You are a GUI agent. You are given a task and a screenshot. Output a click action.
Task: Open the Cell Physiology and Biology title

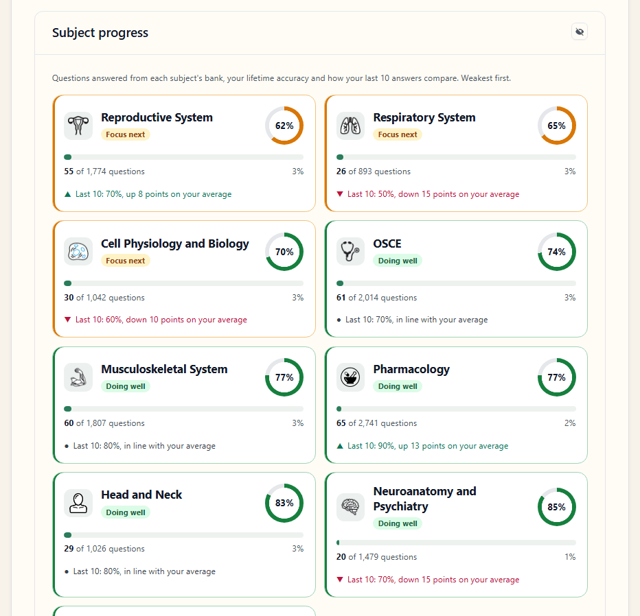[x=174, y=244]
